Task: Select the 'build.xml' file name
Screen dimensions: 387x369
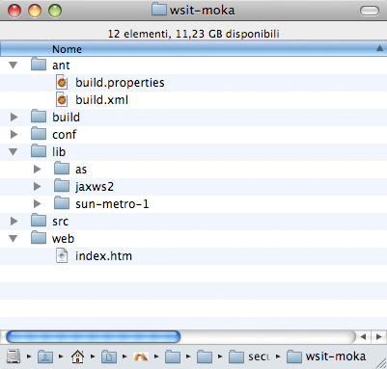Action: (x=101, y=100)
